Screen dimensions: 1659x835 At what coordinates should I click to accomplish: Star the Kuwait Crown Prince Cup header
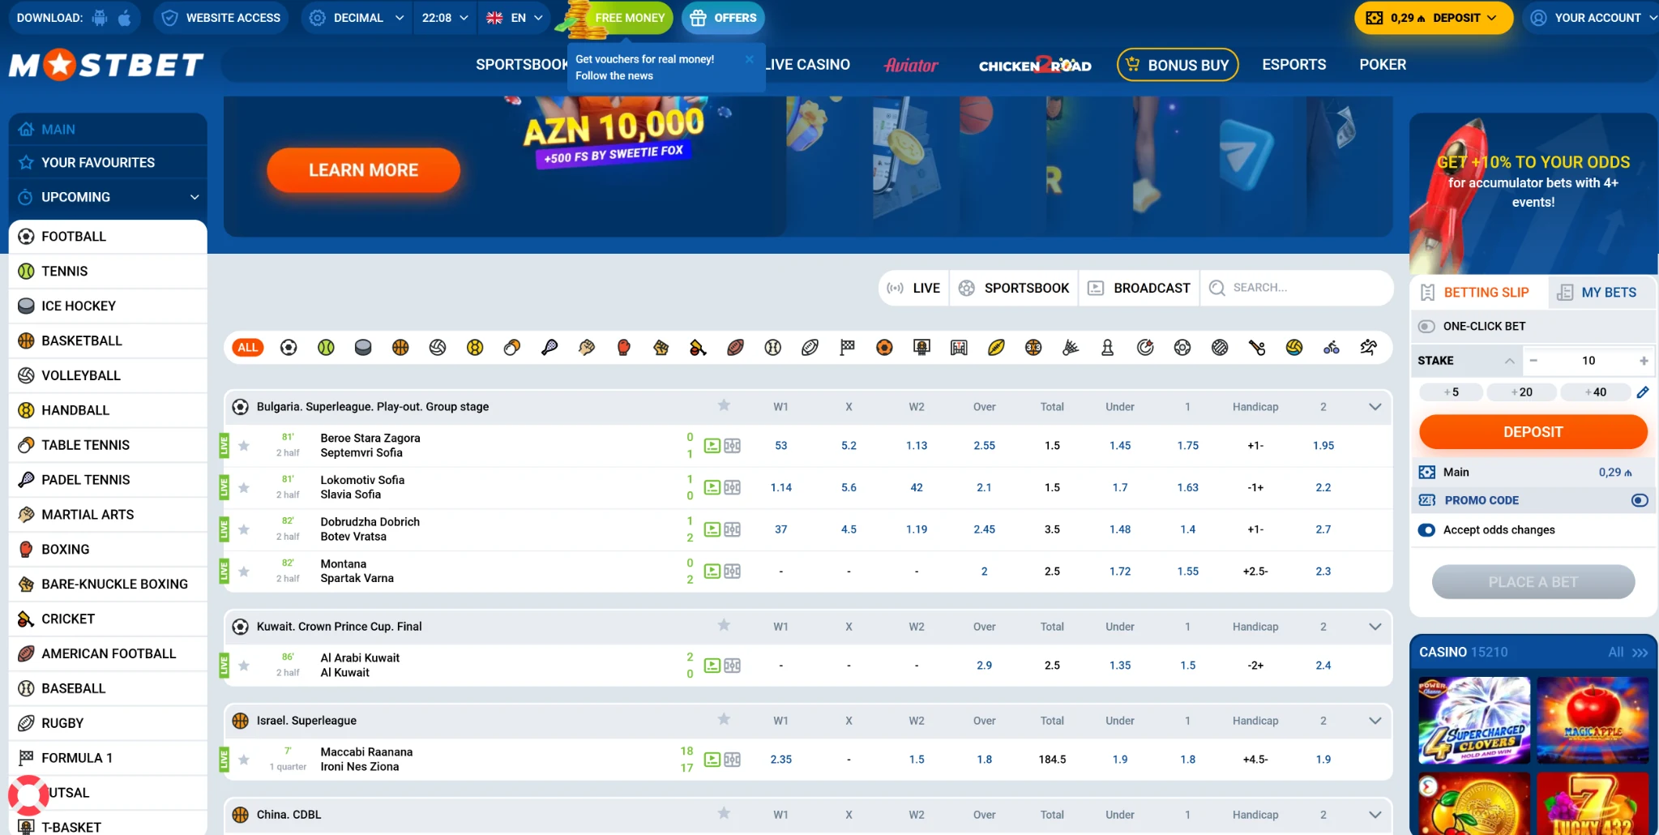coord(724,625)
